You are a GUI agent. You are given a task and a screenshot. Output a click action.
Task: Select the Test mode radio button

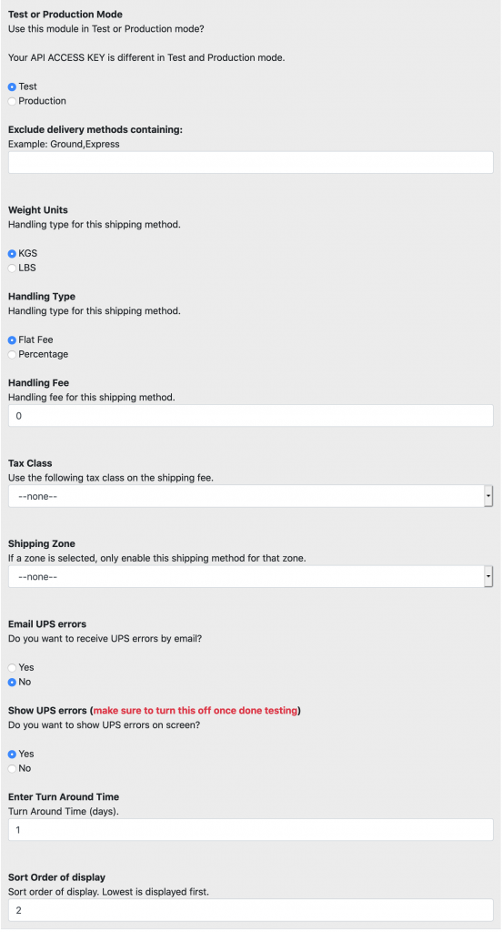[12, 86]
